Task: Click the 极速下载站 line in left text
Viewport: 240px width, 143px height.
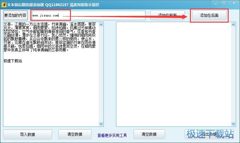Action: pyautogui.click(x=13, y=61)
